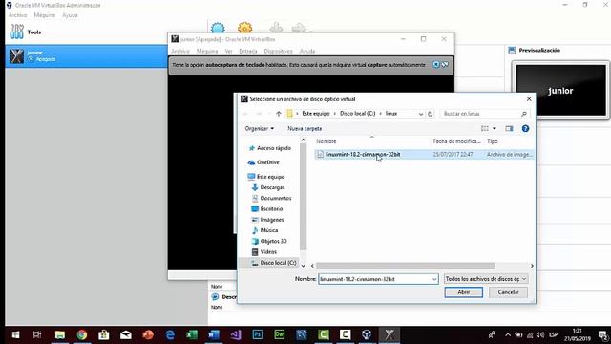Click the junior preview thumbnail
Viewport: 611px width, 344px height.
[x=560, y=91]
